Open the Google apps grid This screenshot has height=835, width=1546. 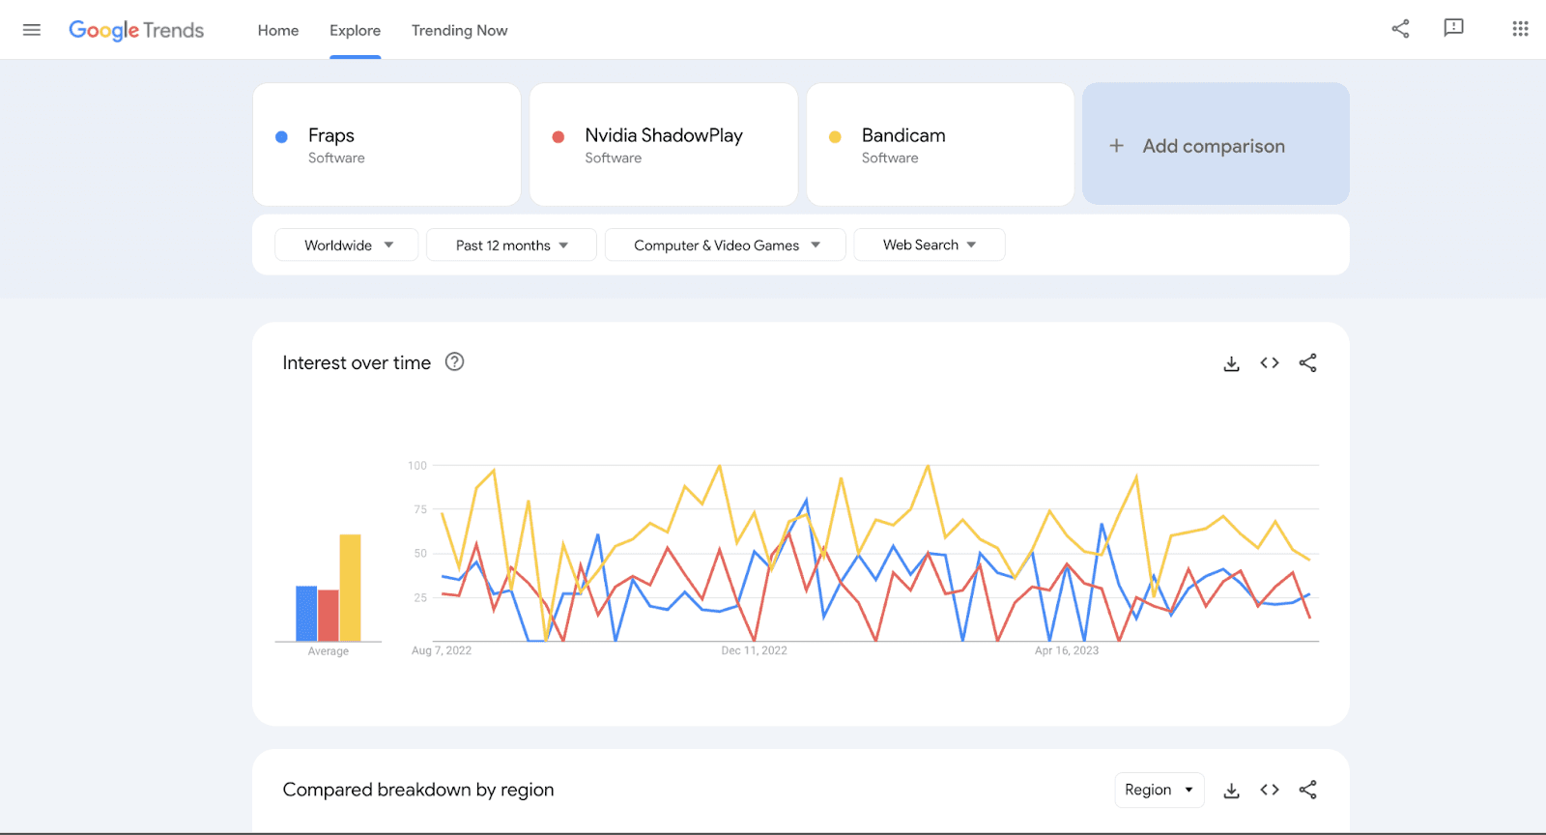(x=1520, y=29)
